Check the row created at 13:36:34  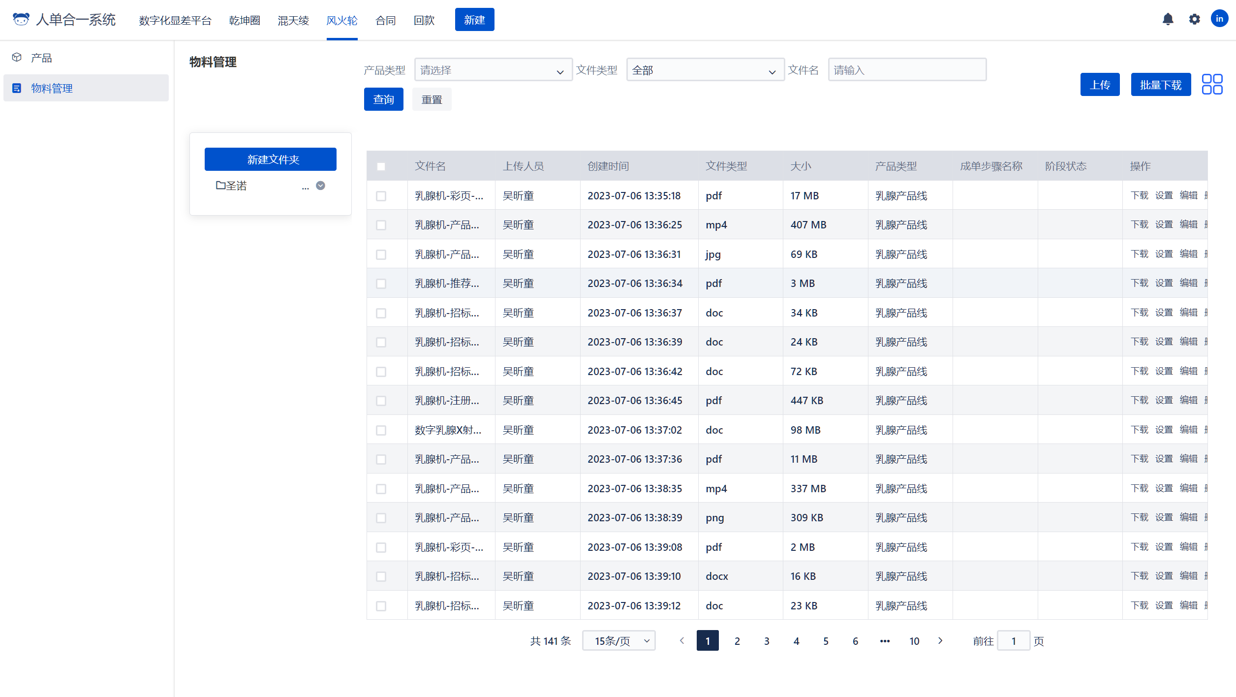click(x=381, y=284)
